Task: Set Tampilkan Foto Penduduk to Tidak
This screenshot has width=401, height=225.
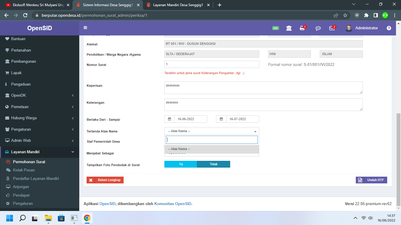Action: pos(213,164)
